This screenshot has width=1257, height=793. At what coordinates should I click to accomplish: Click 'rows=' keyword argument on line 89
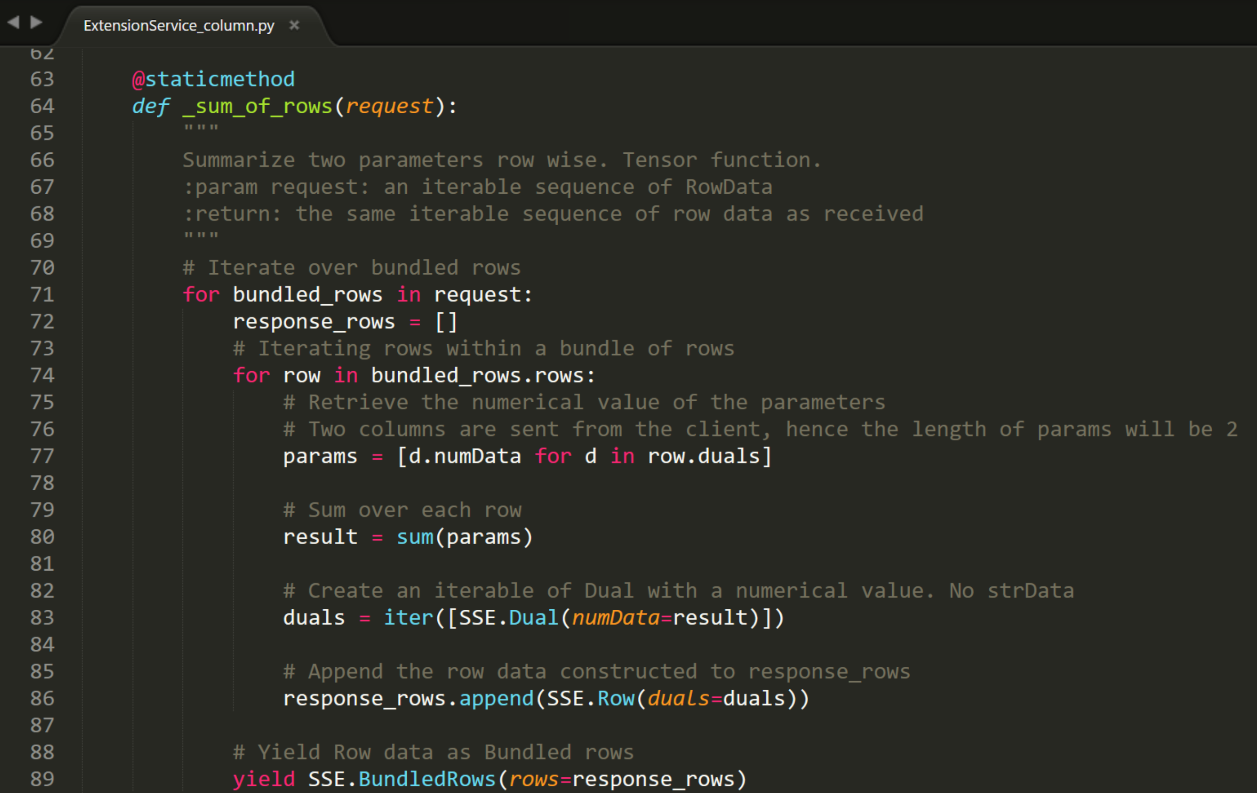[x=540, y=780]
